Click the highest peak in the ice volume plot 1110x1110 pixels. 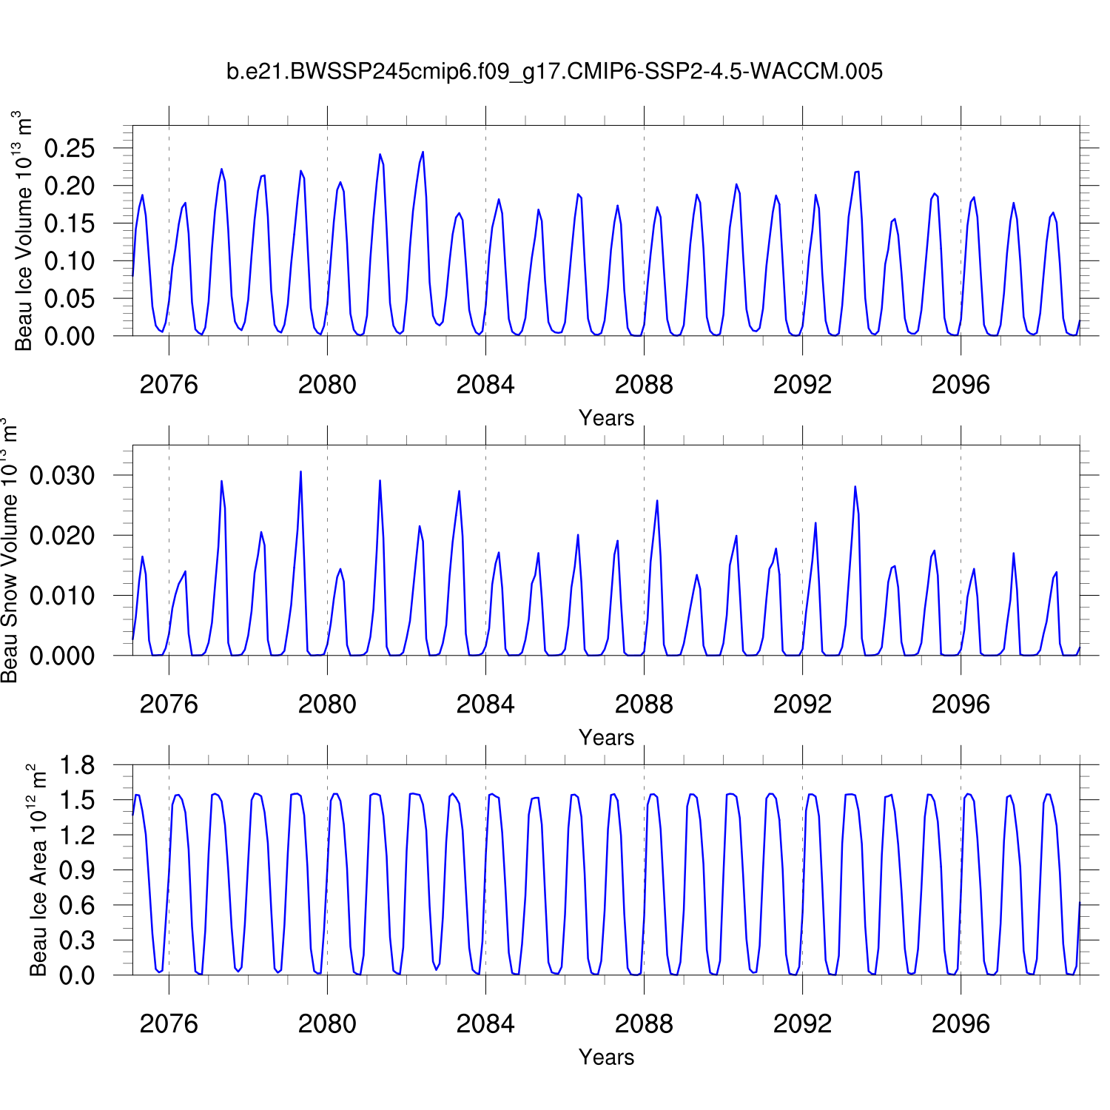423,152
